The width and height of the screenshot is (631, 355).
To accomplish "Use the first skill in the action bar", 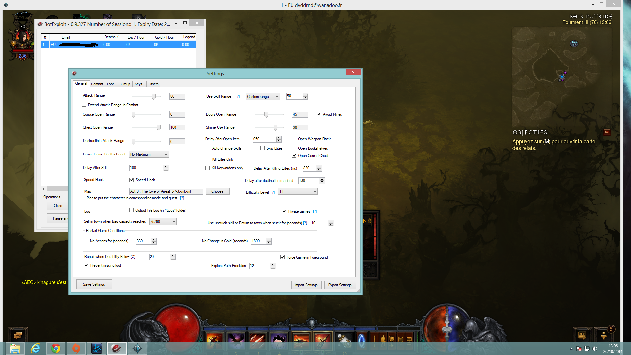I will pos(215,341).
